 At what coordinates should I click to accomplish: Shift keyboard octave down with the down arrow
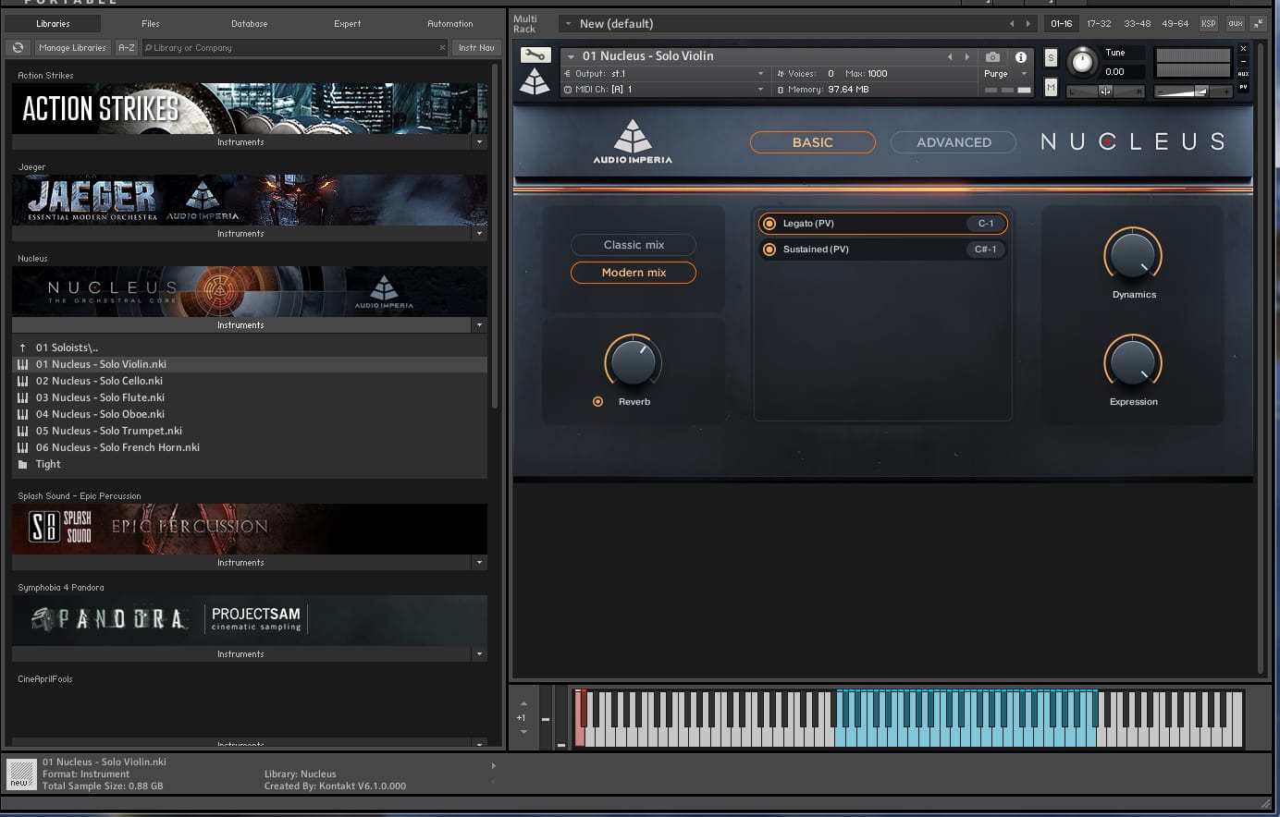tap(523, 732)
